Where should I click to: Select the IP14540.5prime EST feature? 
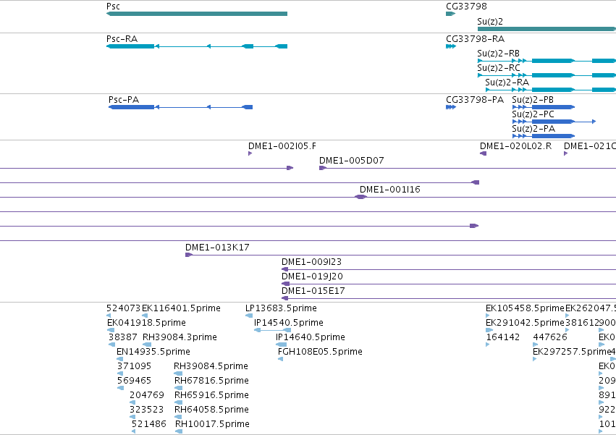[273, 330]
